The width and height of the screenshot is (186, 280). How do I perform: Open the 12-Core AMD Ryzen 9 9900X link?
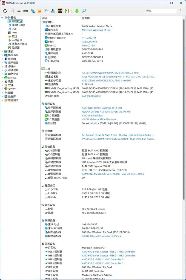coord(110,73)
